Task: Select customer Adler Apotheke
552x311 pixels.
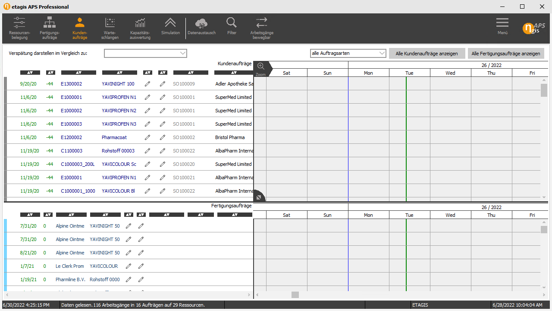Action: coord(234,84)
